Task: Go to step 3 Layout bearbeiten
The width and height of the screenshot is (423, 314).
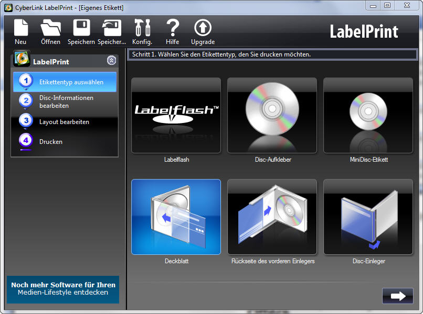Action: pos(65,121)
